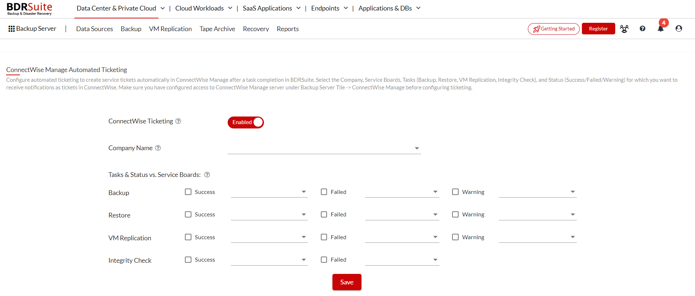Image resolution: width=695 pixels, height=296 pixels.
Task: Open the Backup Server apps grid icon
Action: click(x=12, y=29)
